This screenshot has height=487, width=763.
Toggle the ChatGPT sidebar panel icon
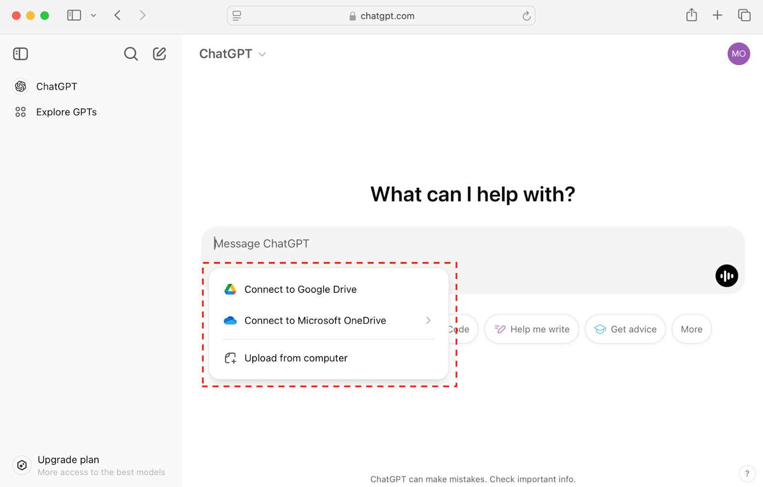point(21,54)
